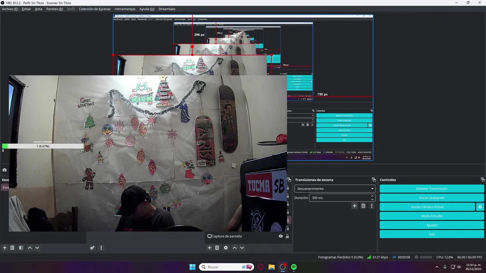This screenshot has width=486, height=273.
Task: Open the volume tray icon
Action: coord(459,267)
